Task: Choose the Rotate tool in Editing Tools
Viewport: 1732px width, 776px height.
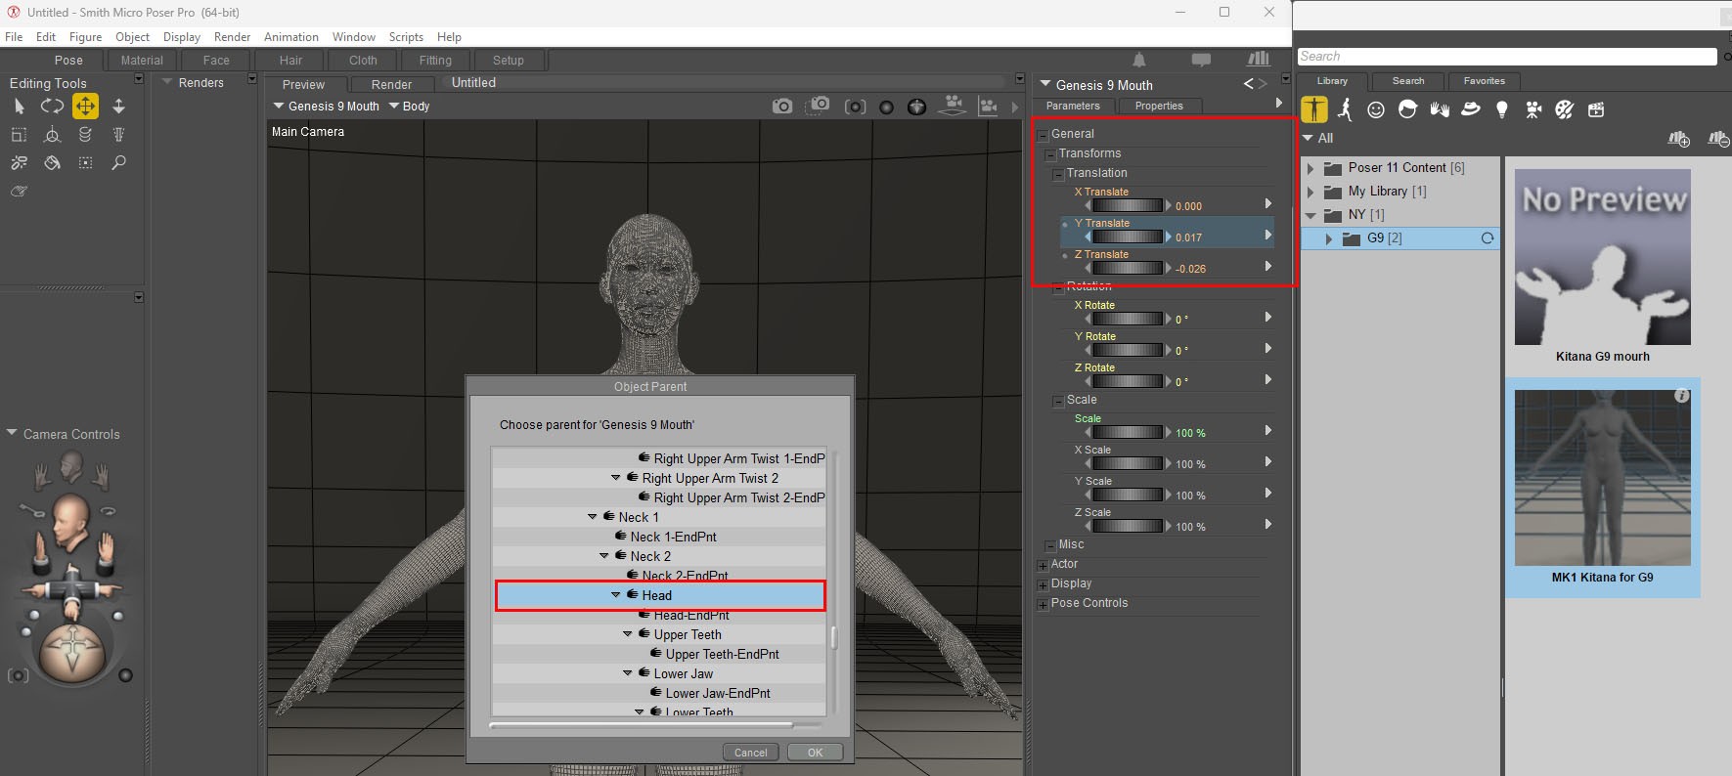Action: point(52,106)
